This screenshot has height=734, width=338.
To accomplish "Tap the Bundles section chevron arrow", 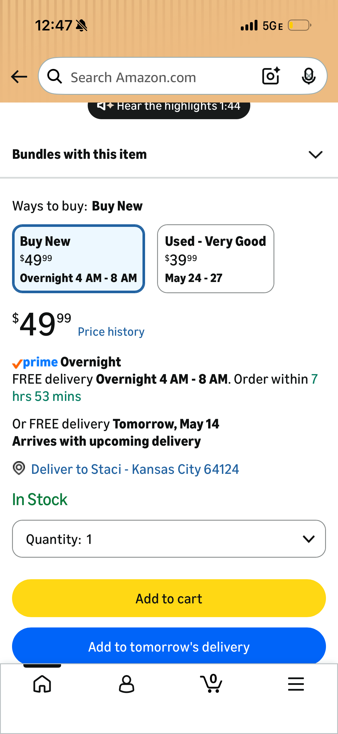I will click(315, 154).
